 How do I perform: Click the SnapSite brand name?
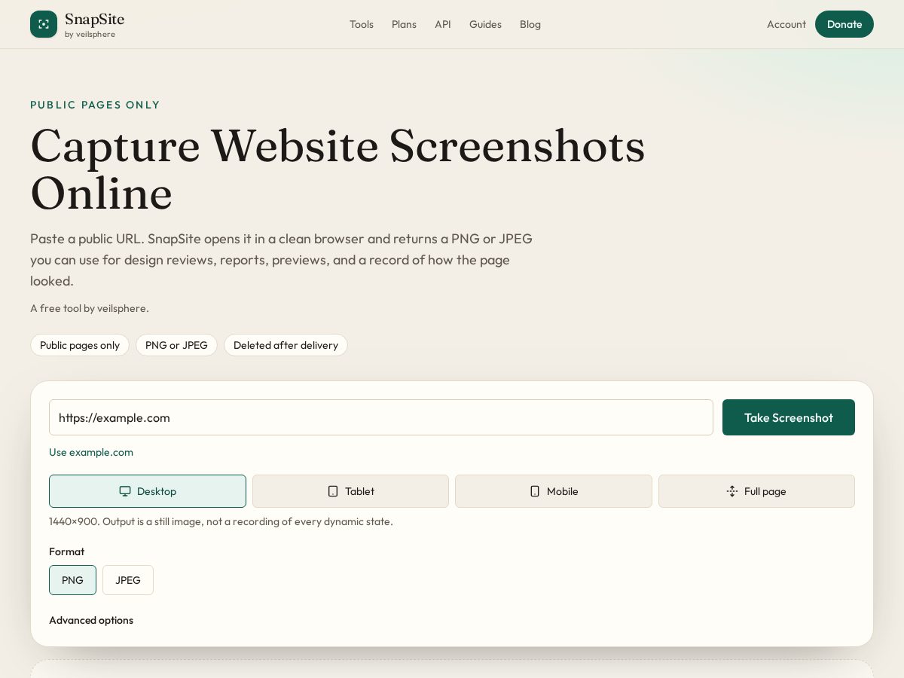pyautogui.click(x=94, y=20)
